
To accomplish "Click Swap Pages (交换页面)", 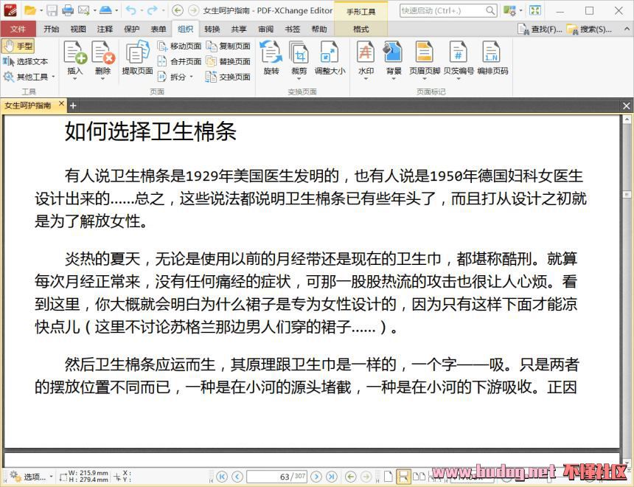I will (x=228, y=77).
